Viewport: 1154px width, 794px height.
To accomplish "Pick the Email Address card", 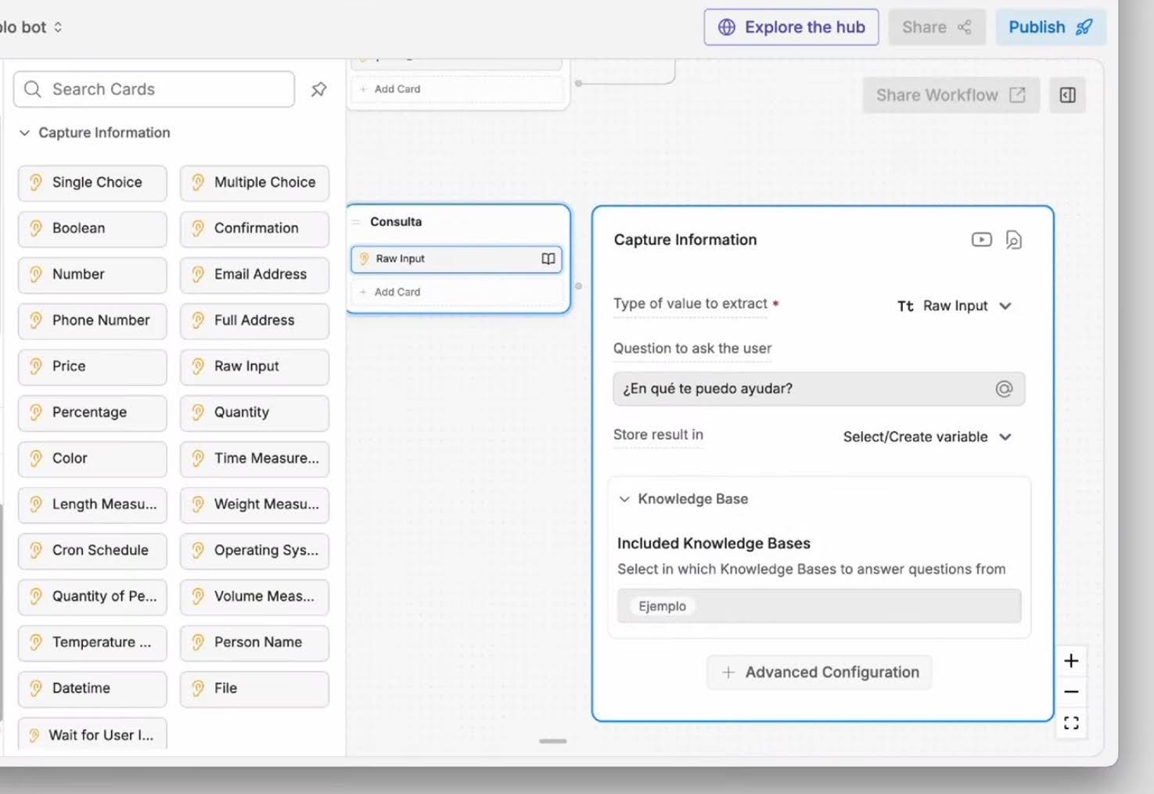I will [x=254, y=275].
